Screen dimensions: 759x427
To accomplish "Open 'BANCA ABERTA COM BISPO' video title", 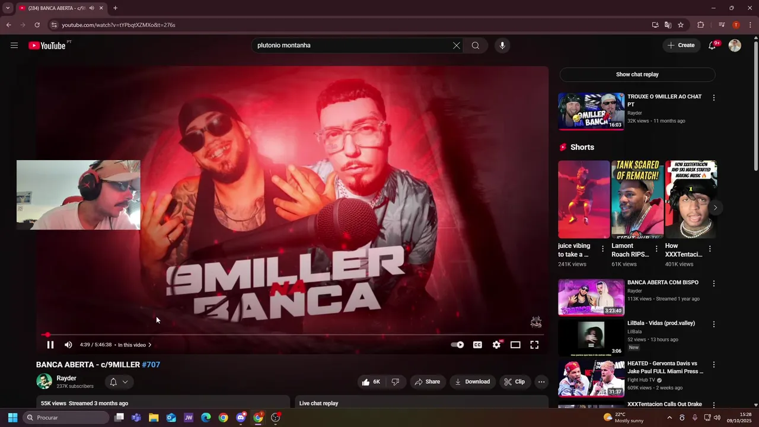I will click(x=663, y=283).
